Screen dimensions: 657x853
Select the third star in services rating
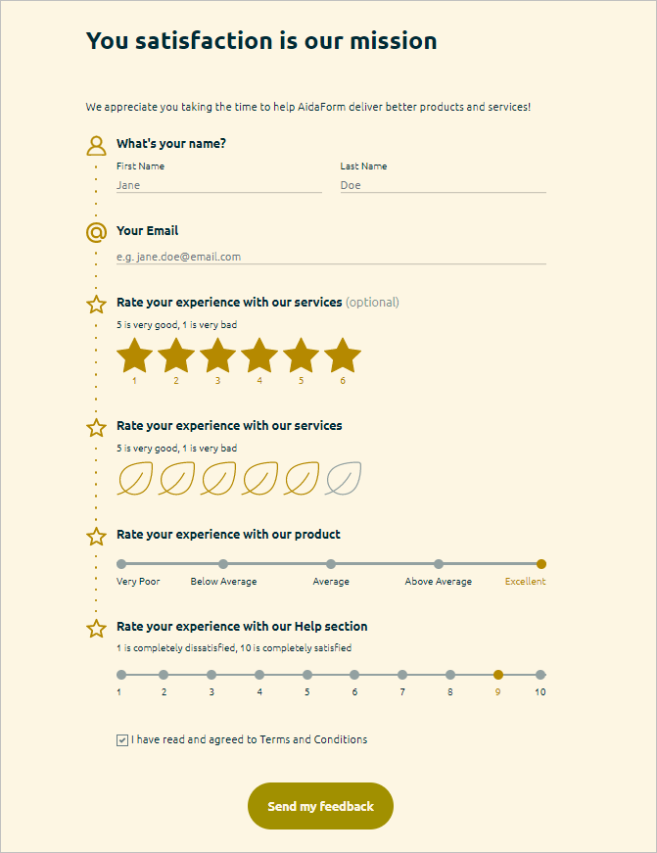click(217, 356)
